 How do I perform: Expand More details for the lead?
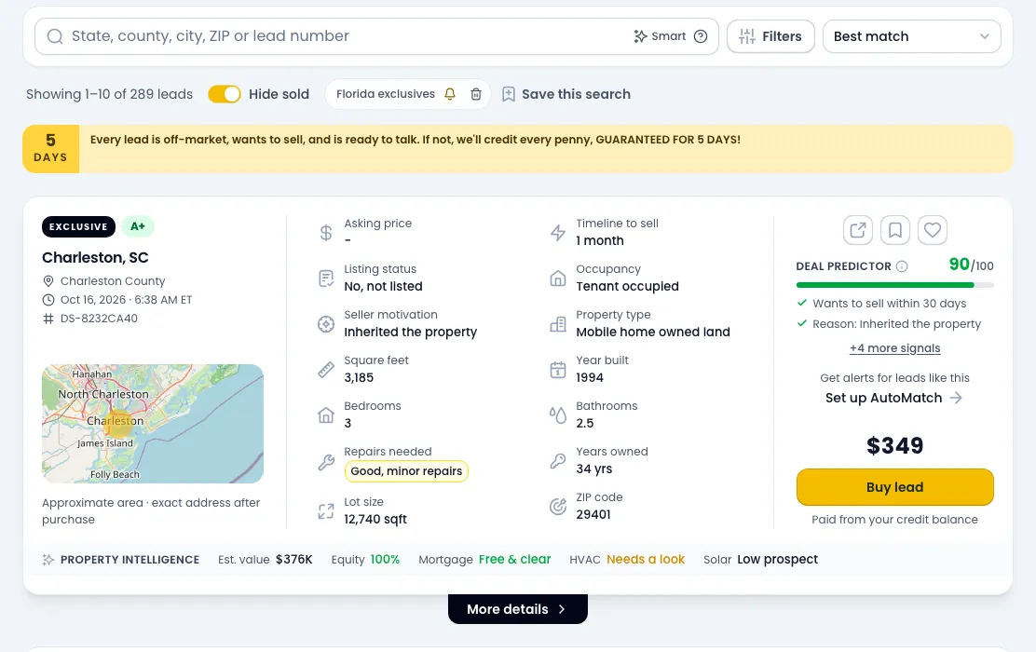point(517,609)
